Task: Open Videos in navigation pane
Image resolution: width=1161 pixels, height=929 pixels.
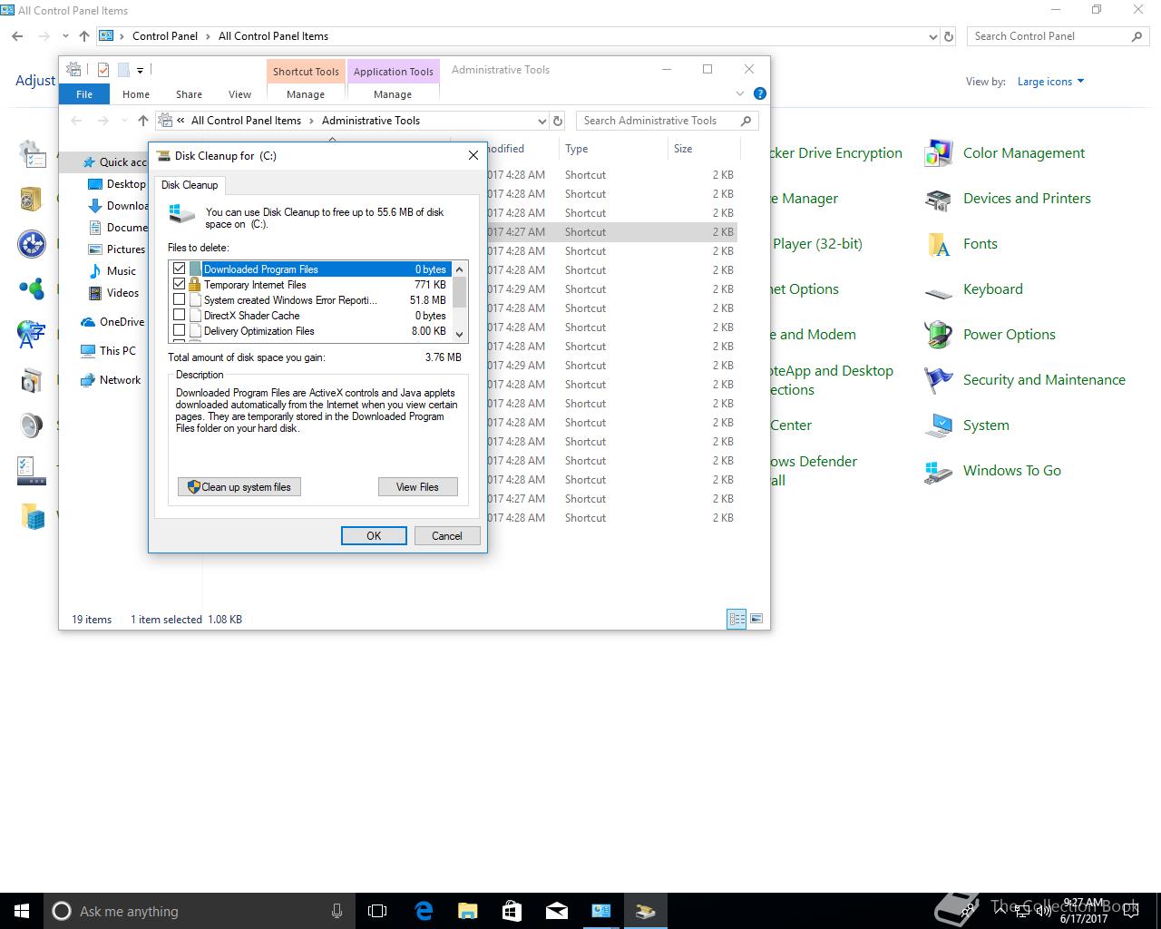Action: [114, 293]
